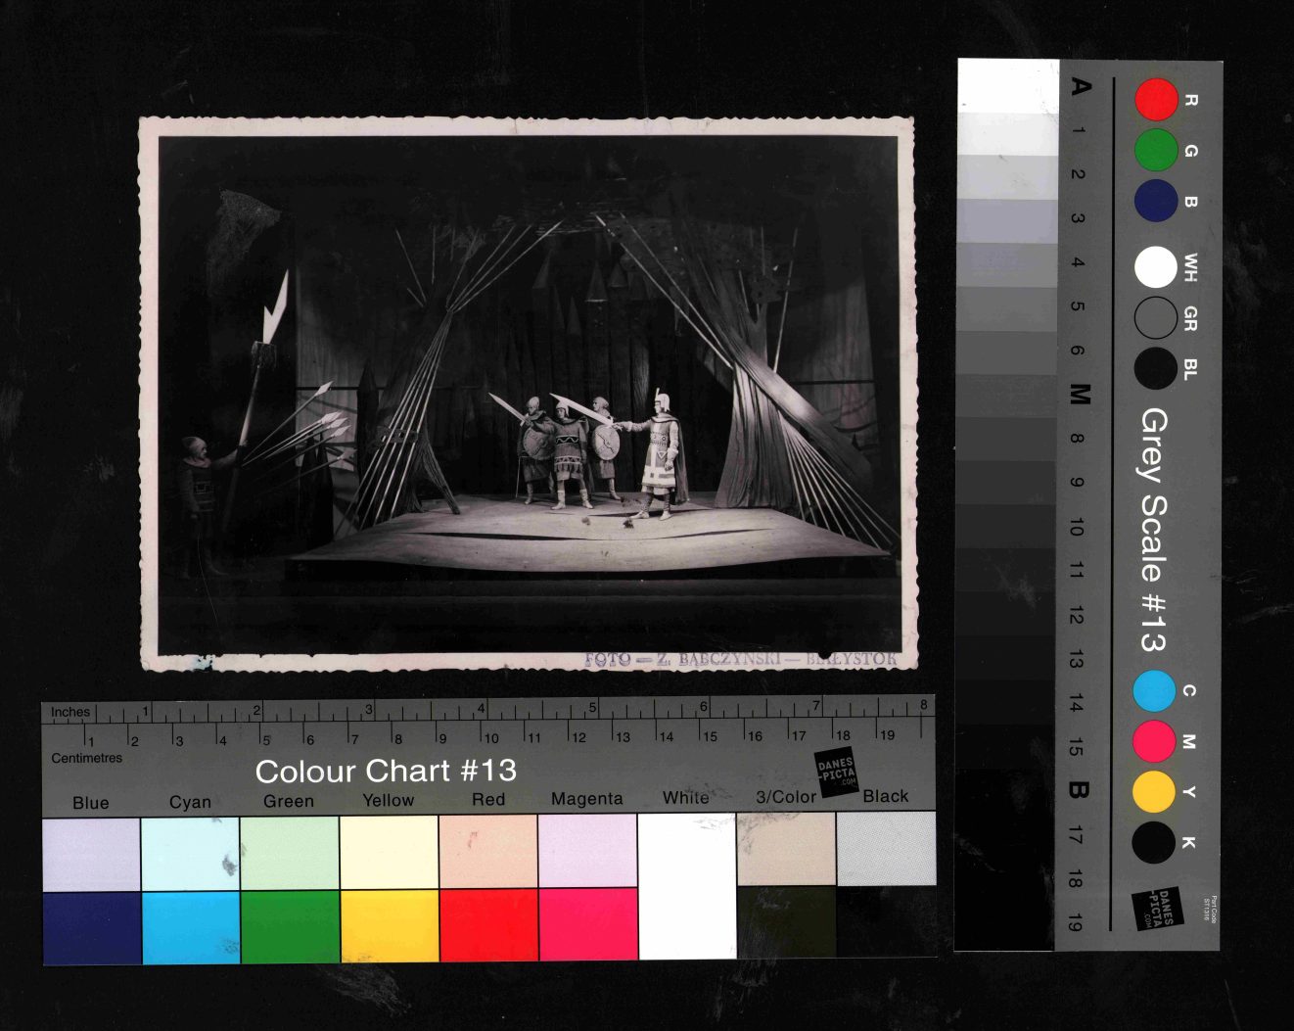1294x1031 pixels.
Task: Click the white-robed actor with outstretched arm
Action: tap(662, 454)
